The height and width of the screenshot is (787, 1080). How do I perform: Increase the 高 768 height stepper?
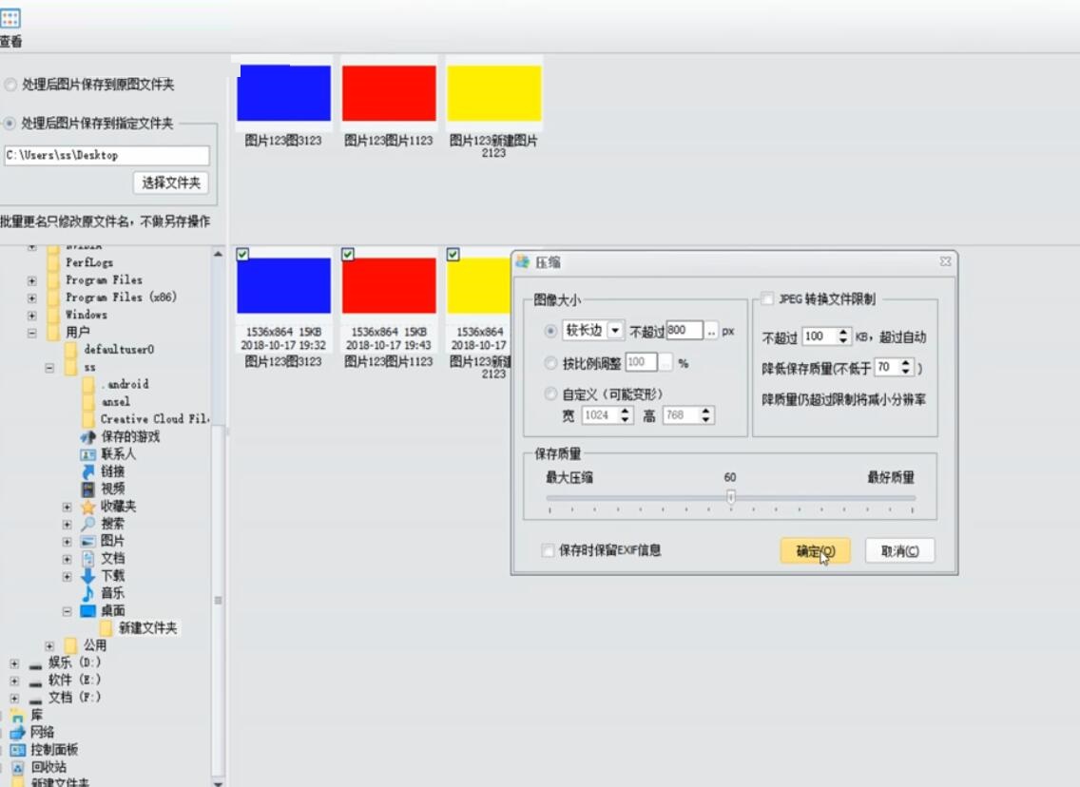tap(705, 411)
